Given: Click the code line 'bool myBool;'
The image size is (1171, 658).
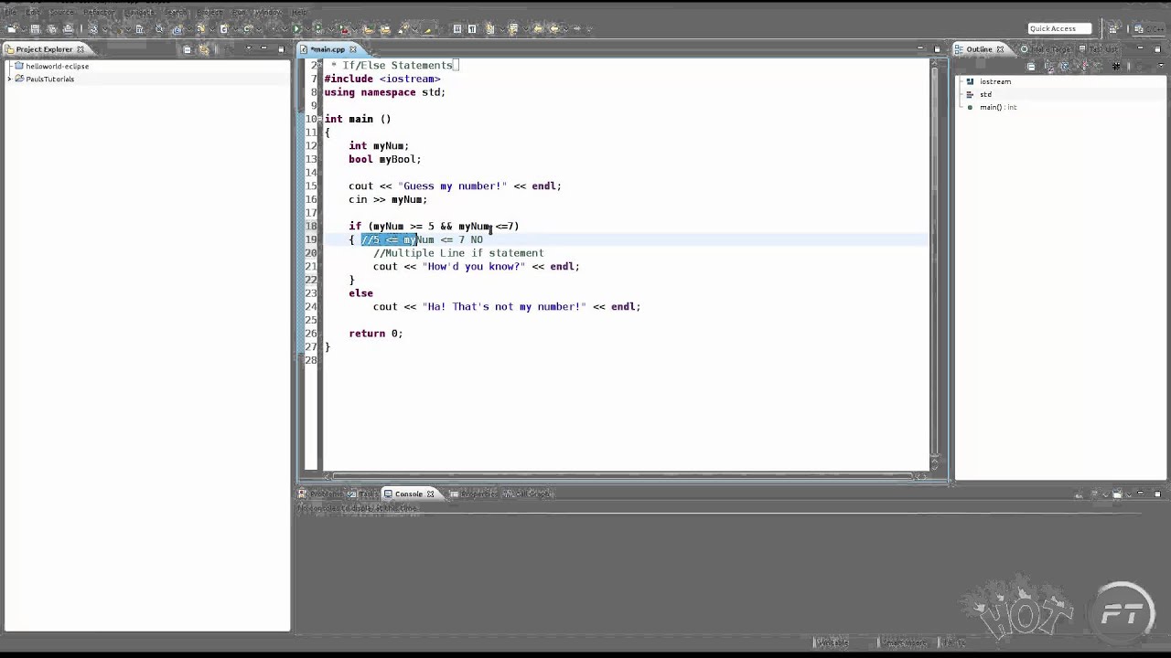Looking at the screenshot, I should (384, 159).
